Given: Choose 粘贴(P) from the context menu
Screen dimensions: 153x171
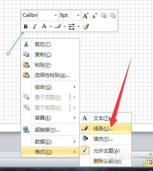Looking at the screenshot, I should 50,65.
